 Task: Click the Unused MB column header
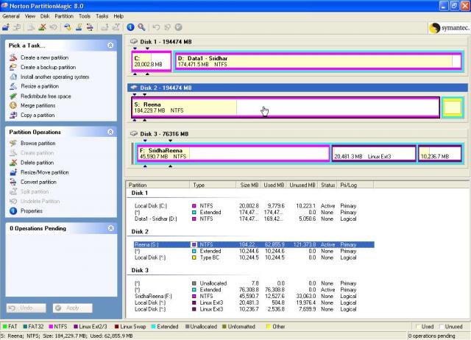302,185
